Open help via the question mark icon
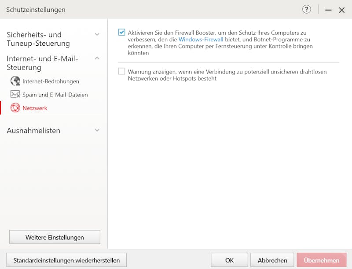Viewport: 352px width, 269px height. (x=306, y=9)
